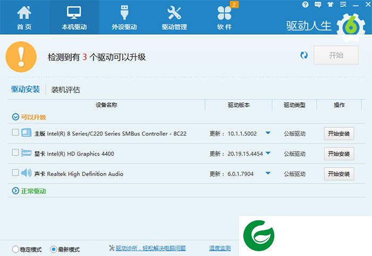
Task: Open the feedback message icon
Action: pyautogui.click(x=318, y=4)
